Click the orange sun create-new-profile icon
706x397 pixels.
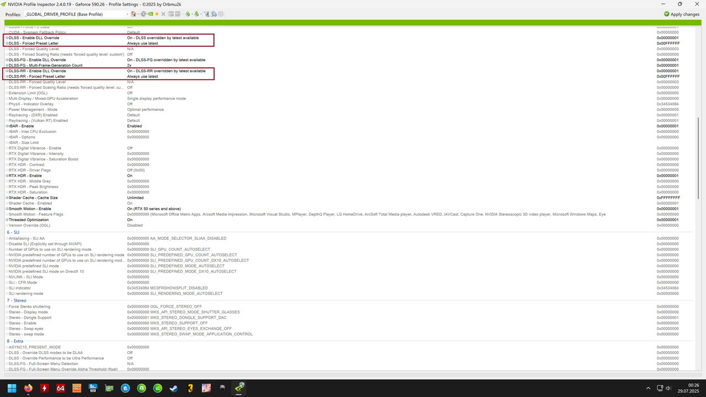tap(157, 14)
